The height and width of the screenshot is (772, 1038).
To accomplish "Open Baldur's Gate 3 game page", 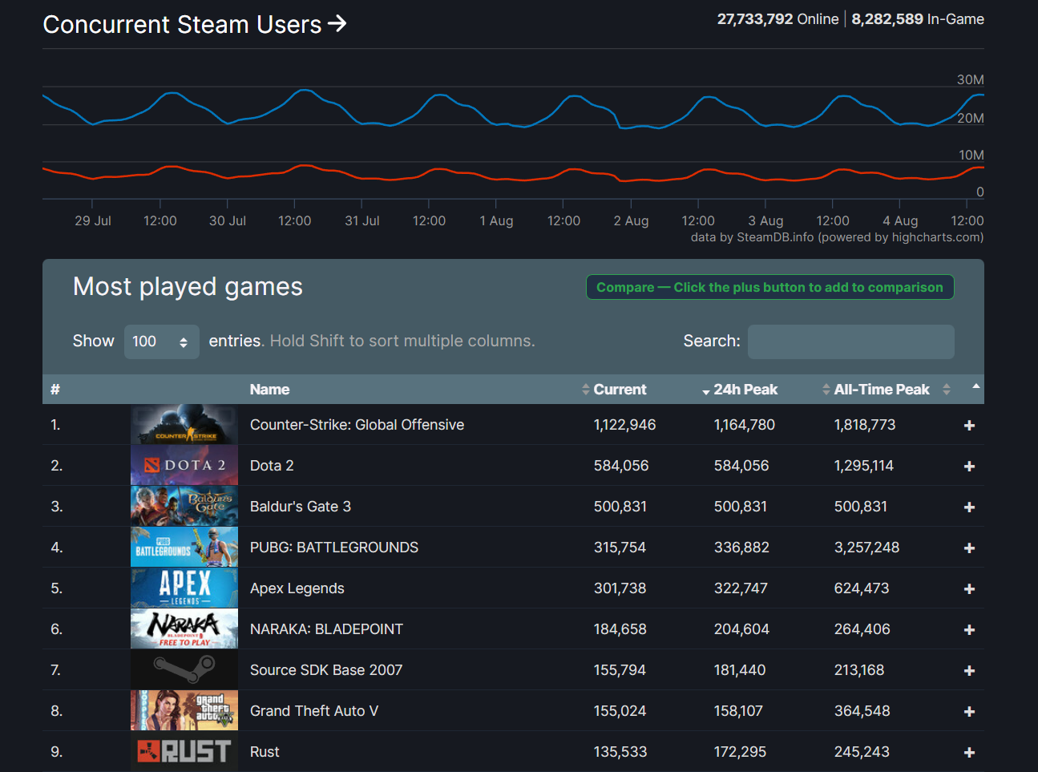I will 301,507.
